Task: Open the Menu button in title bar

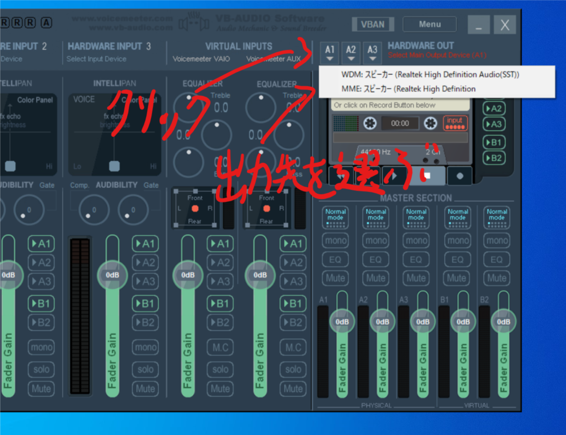Action: click(x=429, y=24)
